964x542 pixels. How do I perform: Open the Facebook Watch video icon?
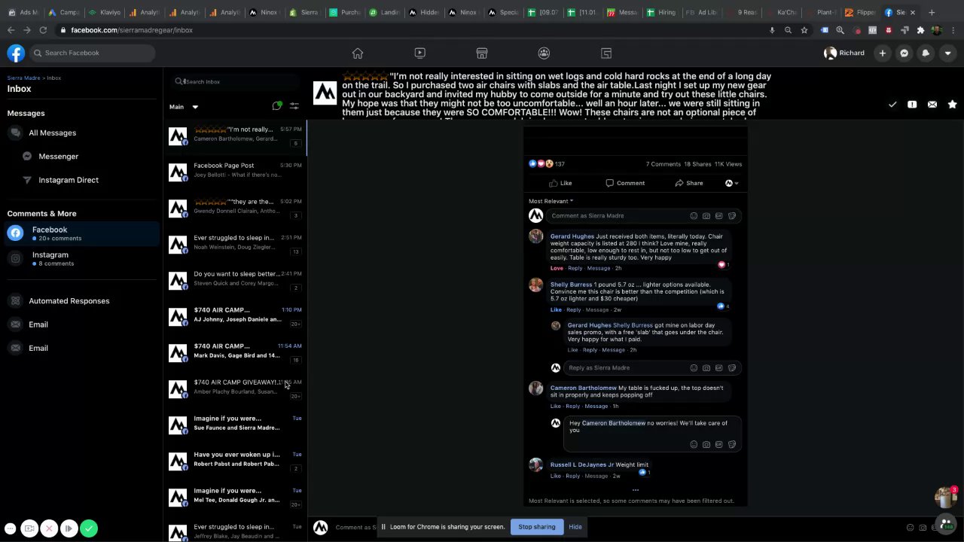click(x=420, y=53)
